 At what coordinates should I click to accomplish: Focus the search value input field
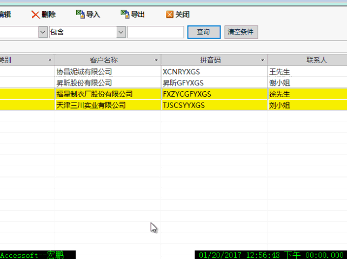[156, 32]
